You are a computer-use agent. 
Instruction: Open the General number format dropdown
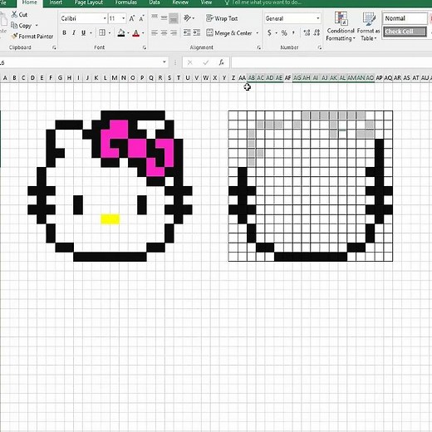click(318, 18)
